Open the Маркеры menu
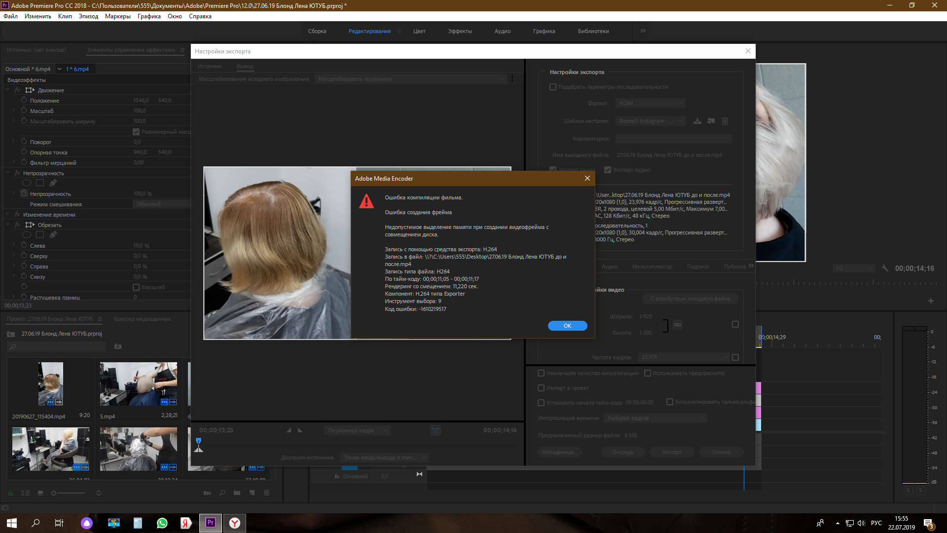Screen dimensions: 947x533 118,16
